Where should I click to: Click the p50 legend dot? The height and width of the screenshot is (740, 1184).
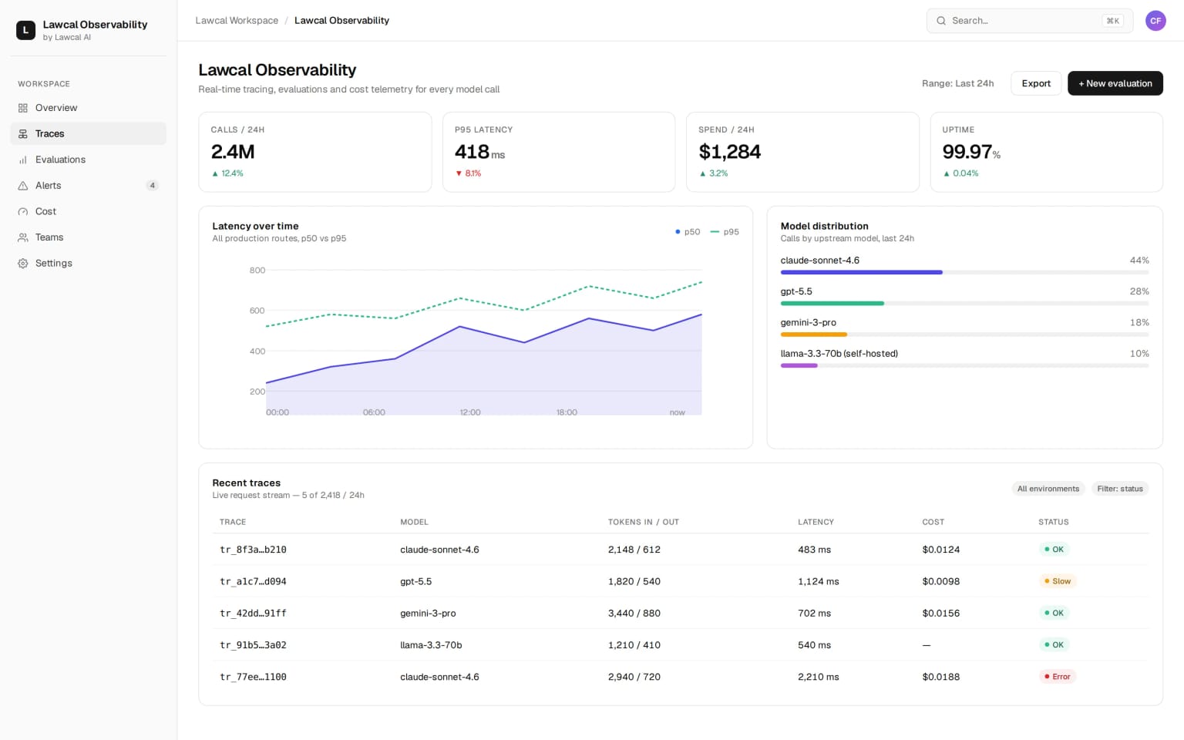tap(678, 232)
